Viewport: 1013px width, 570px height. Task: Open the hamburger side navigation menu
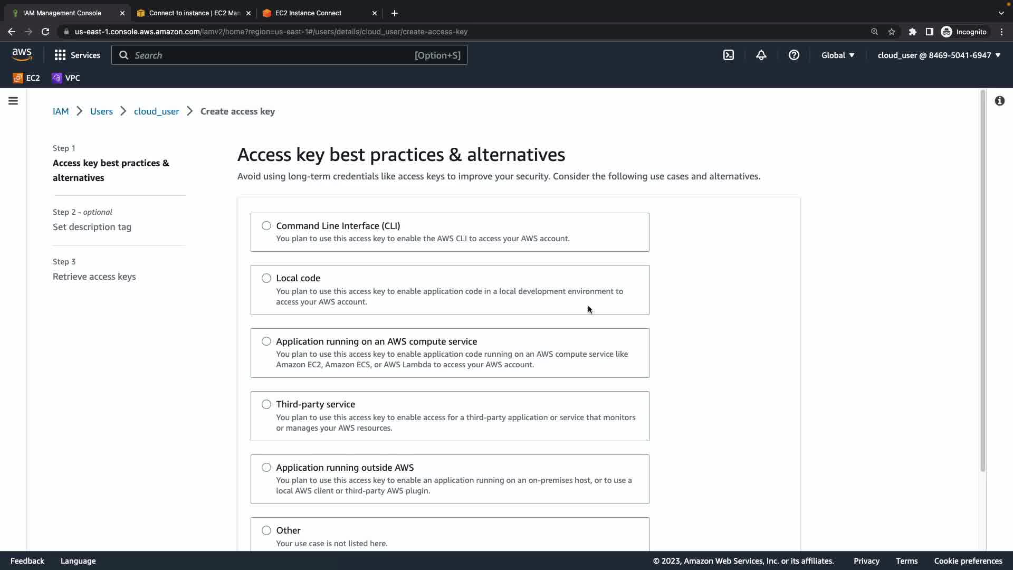[13, 101]
